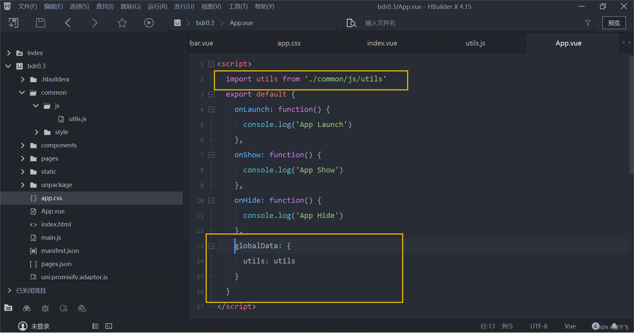Click the 预览 preview button
This screenshot has width=634, height=333.
click(614, 23)
